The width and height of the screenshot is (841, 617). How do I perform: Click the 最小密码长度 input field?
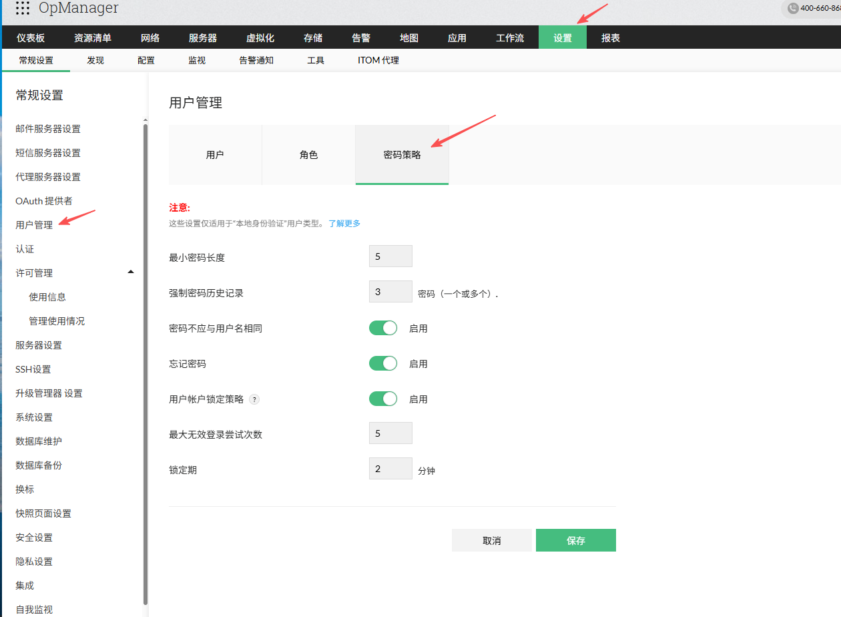[390, 256]
